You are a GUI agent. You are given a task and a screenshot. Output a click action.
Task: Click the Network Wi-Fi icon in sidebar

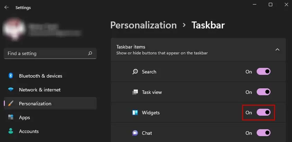(x=11, y=89)
